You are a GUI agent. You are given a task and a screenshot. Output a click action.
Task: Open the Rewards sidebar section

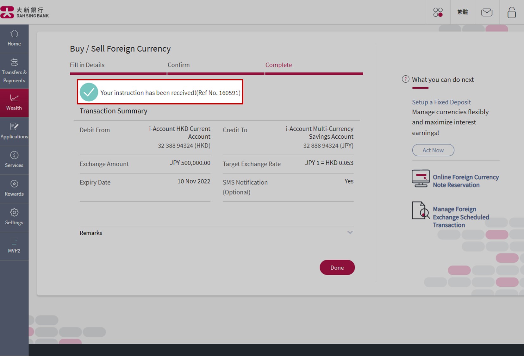[x=14, y=188]
